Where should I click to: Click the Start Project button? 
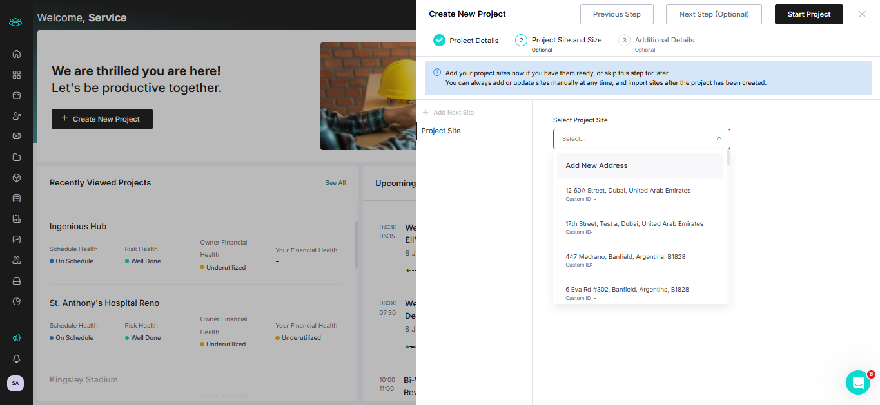click(x=809, y=14)
